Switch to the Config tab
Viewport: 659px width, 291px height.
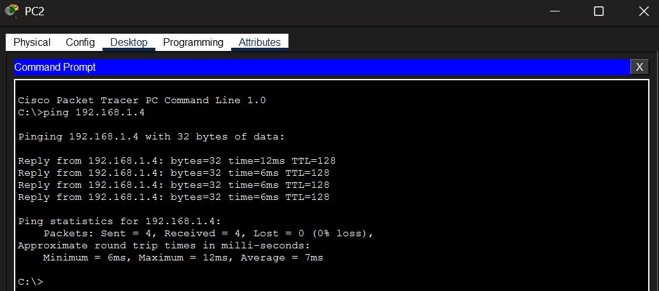[x=80, y=43]
